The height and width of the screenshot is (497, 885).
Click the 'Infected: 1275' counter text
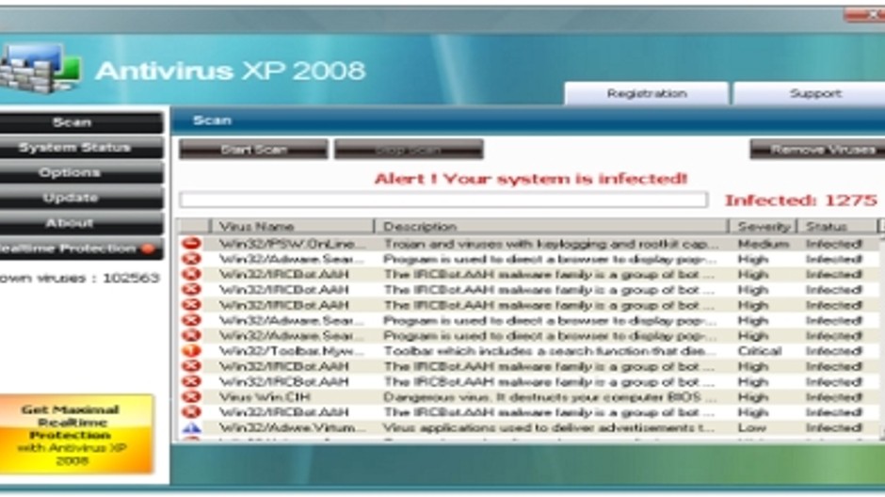pos(801,200)
